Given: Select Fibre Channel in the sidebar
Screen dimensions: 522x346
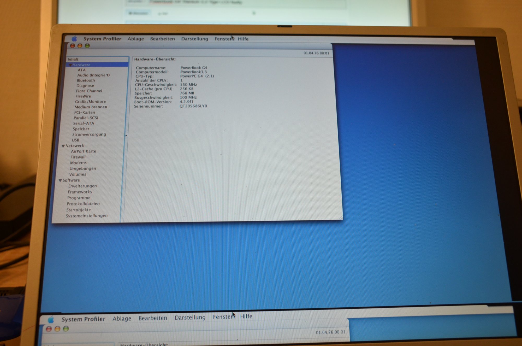Looking at the screenshot, I should (x=89, y=91).
